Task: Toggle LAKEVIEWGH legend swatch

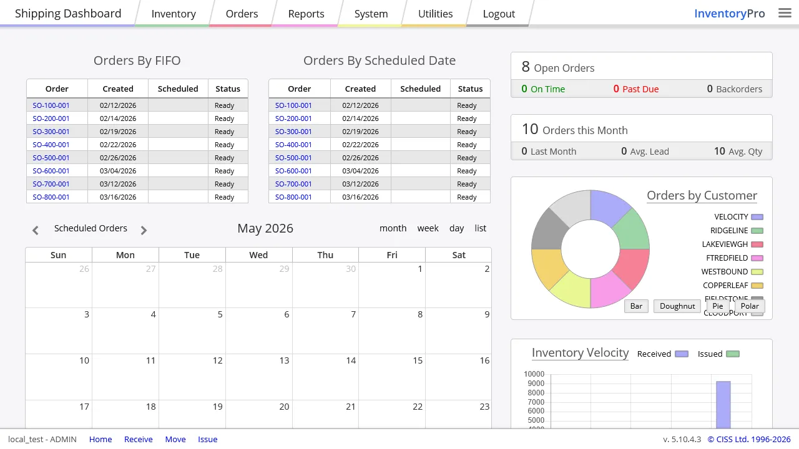Action: 757,244
